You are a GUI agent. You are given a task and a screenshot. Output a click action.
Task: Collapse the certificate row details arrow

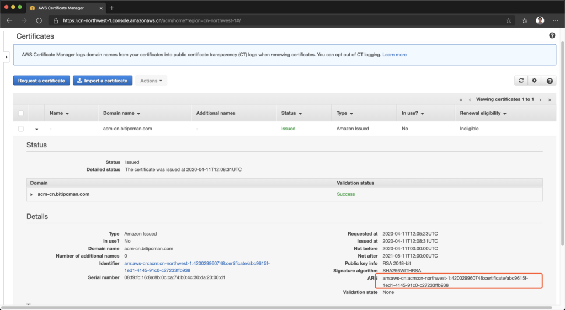click(36, 129)
